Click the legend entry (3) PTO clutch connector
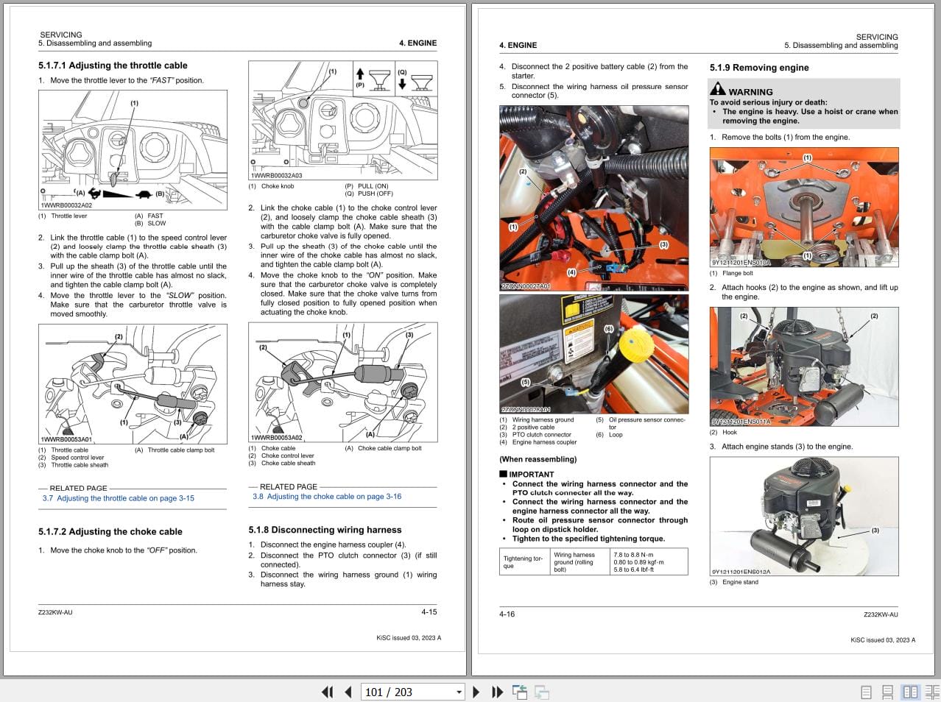The width and height of the screenshot is (941, 702). click(x=535, y=435)
